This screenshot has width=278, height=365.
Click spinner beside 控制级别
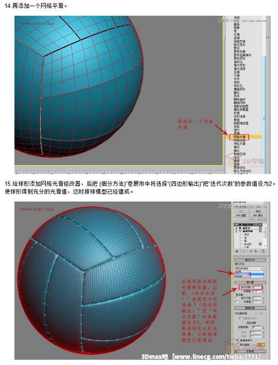[263, 328]
